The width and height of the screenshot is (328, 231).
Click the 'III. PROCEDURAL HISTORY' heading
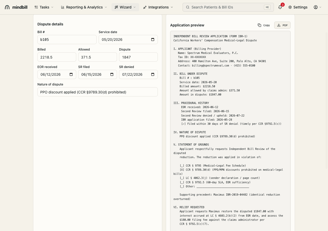tap(191, 103)
